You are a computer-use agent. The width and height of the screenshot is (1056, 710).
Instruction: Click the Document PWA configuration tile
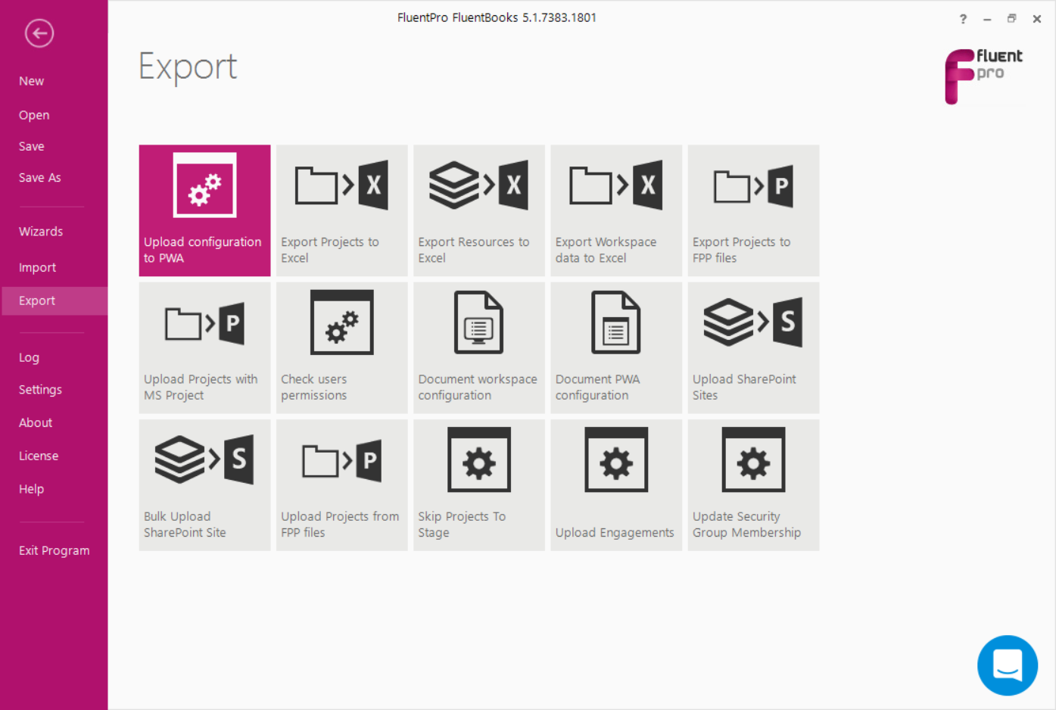616,347
